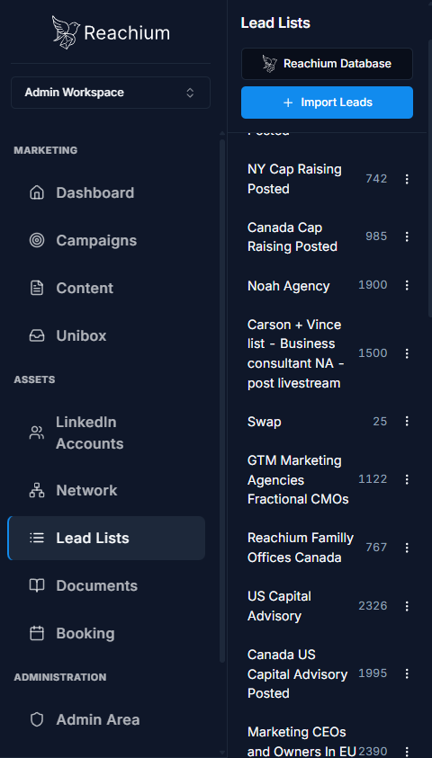The height and width of the screenshot is (758, 432).
Task: Click the sidebar navigation scrollbar
Action: [222, 401]
